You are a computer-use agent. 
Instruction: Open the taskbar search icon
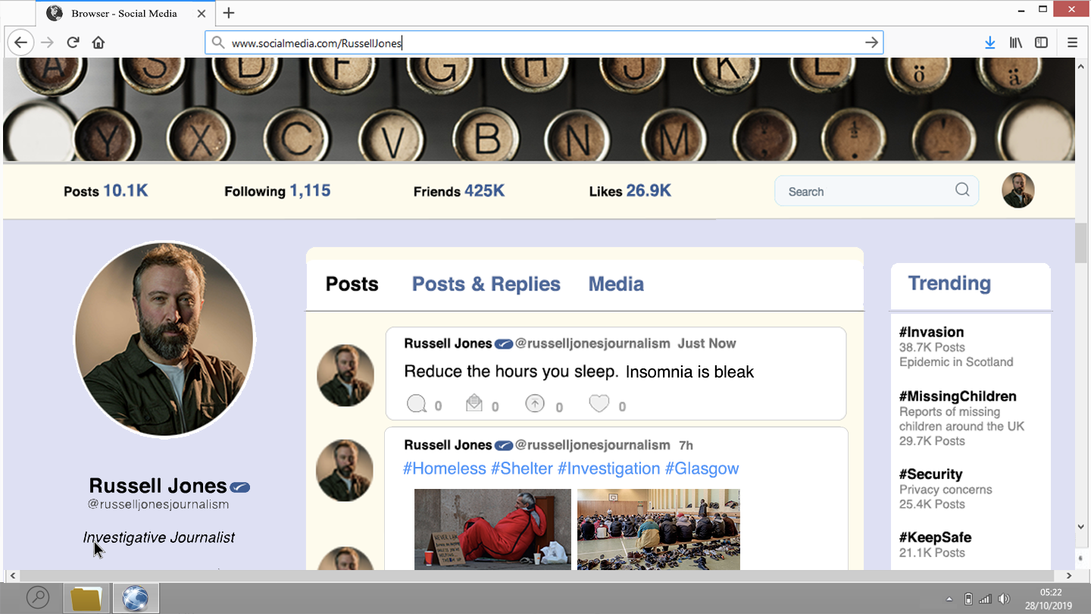tap(37, 598)
